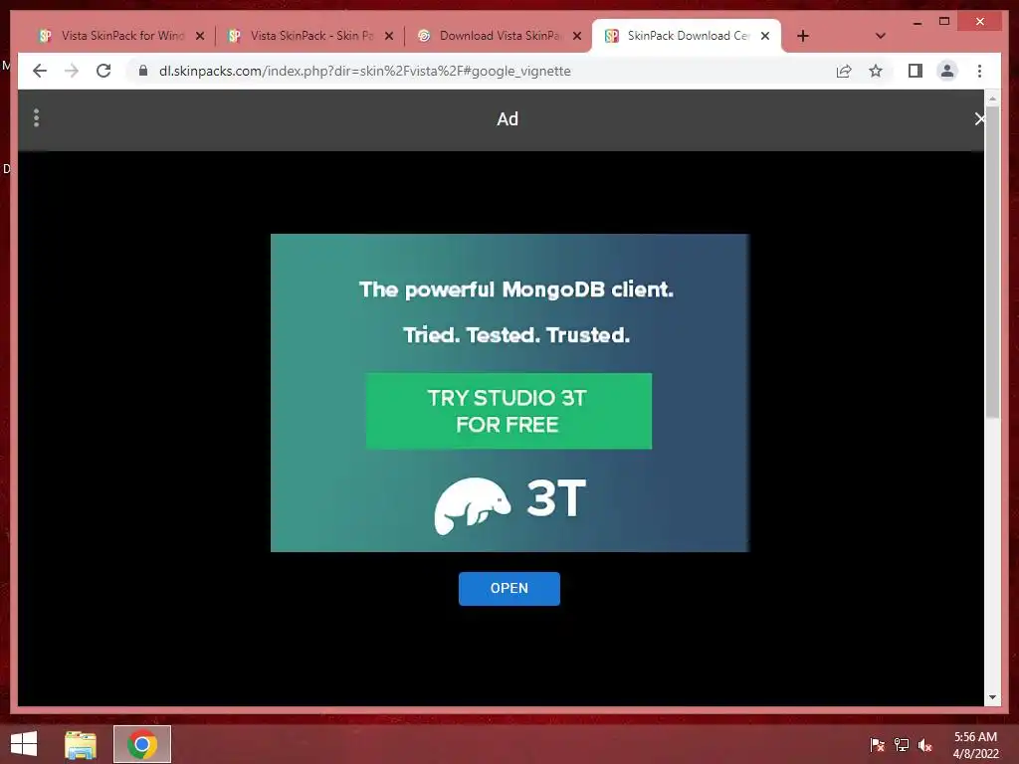This screenshot has height=764, width=1019.
Task: Close the Vista SkinPack for Windows tab
Action: coord(200,36)
